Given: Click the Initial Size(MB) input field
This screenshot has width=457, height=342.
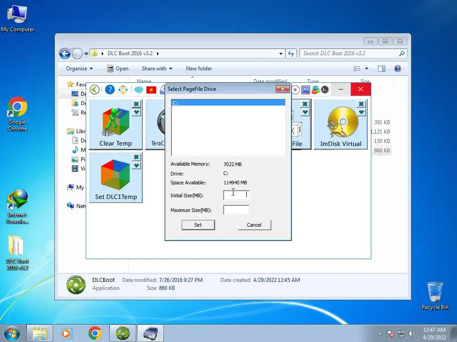Looking at the screenshot, I should click(x=236, y=195).
